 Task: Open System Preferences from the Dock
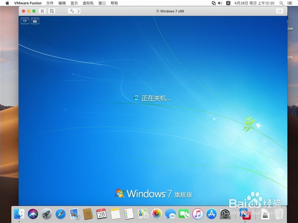pos(225,213)
